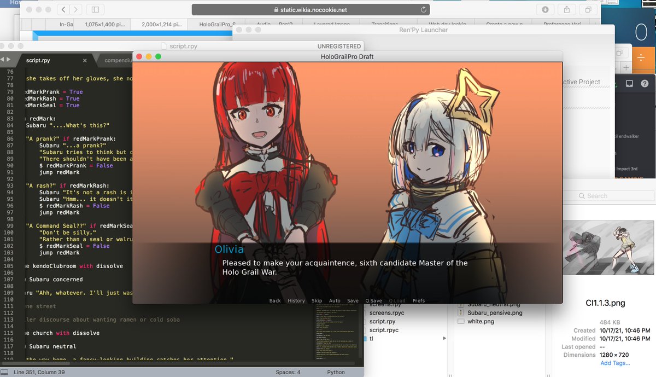This screenshot has height=377, width=656.
Task: Click the CI1.1.3.png preview thumbnail
Action: [x=608, y=248]
